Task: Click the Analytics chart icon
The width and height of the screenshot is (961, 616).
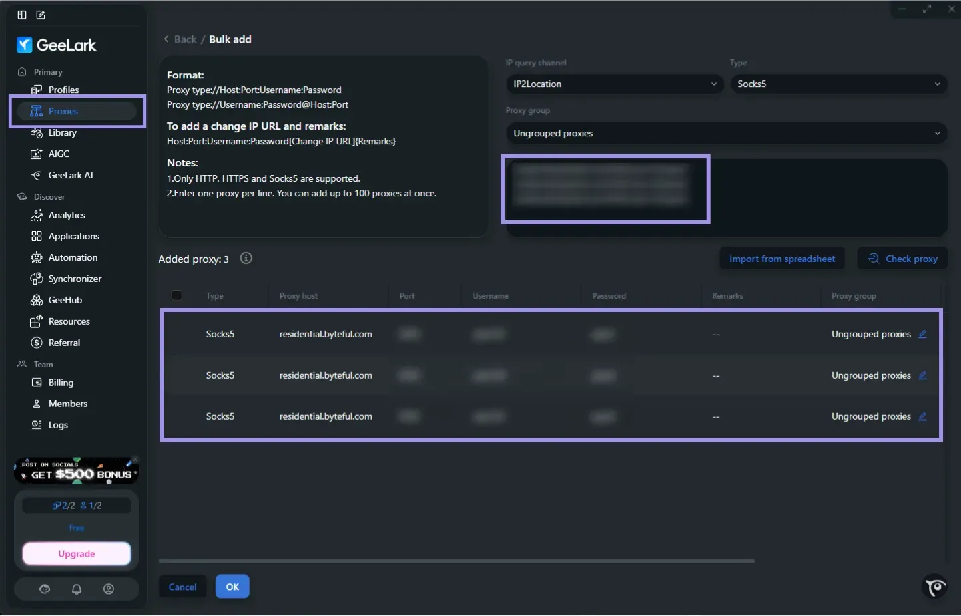Action: coord(37,215)
